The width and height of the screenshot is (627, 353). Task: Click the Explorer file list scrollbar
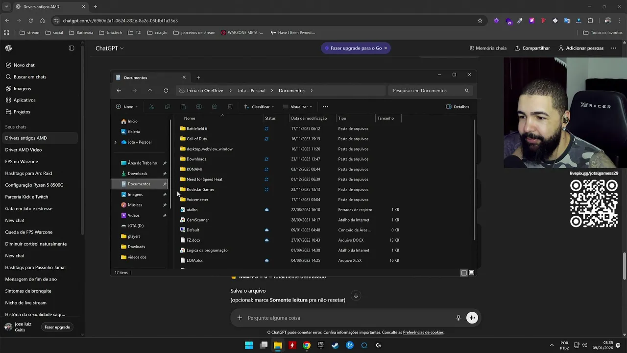click(x=474, y=179)
